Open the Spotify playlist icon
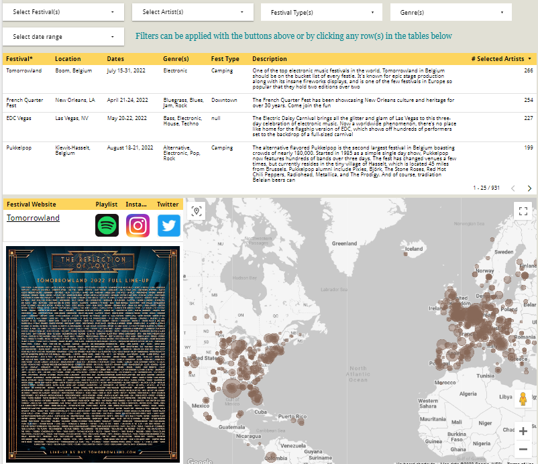Screen dimensions: 538x464 coord(107,225)
